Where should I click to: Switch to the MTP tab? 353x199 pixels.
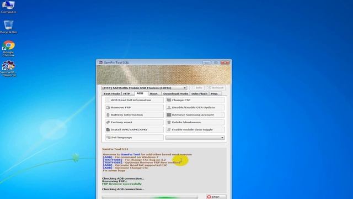click(127, 93)
